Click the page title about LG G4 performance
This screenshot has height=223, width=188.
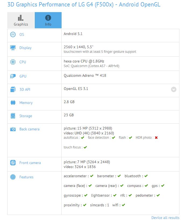pyautogui.click(x=84, y=5)
